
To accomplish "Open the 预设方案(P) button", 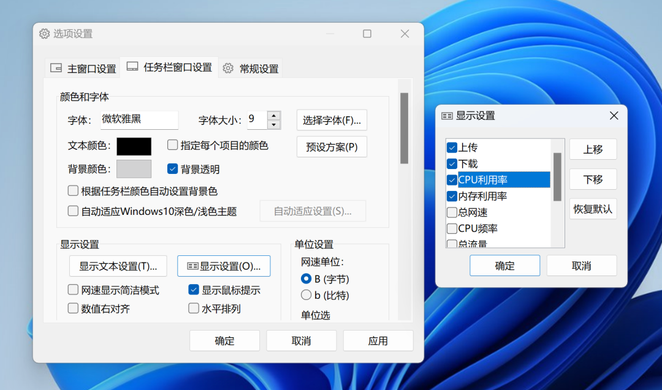I will coord(332,147).
